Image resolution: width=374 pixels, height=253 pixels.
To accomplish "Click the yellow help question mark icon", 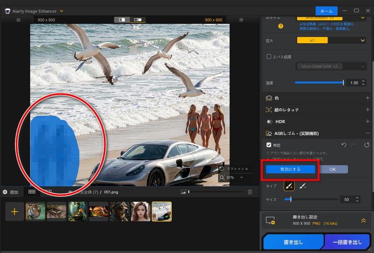I will (281, 26).
